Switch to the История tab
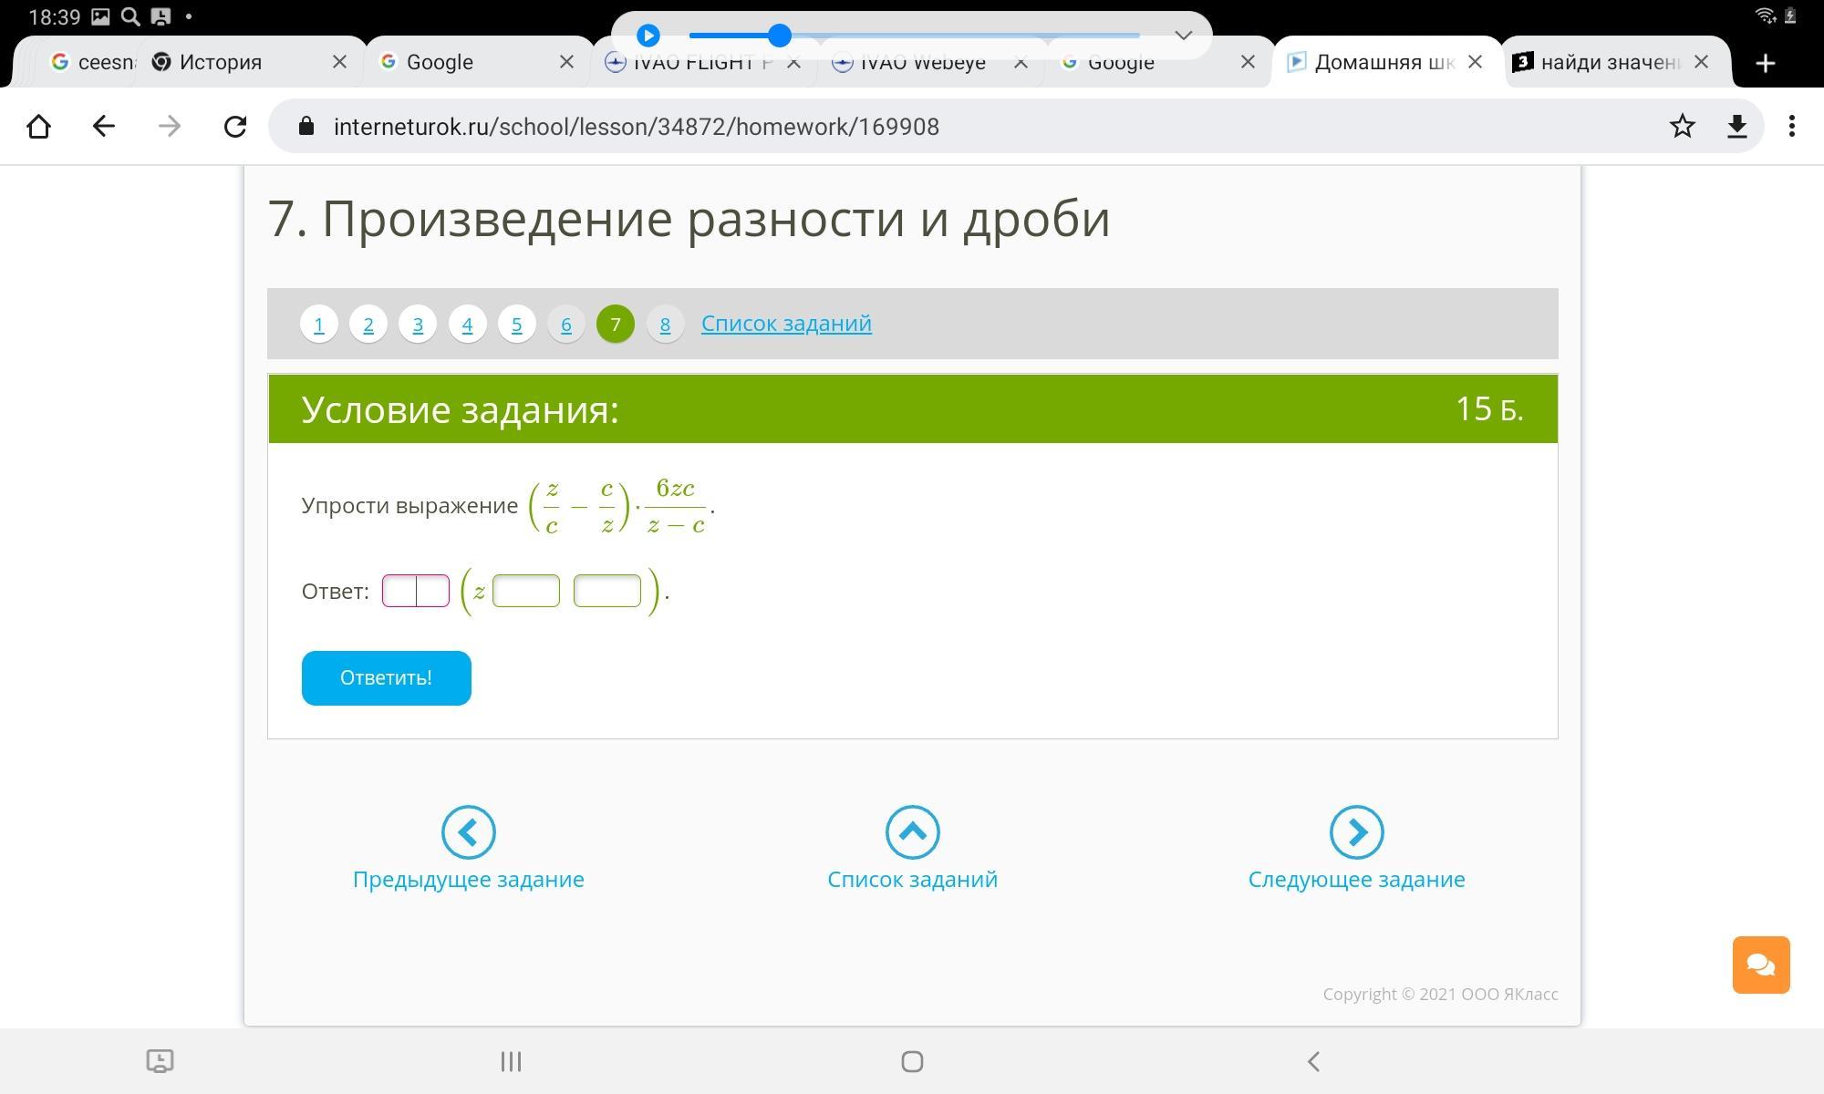1824x1094 pixels. (x=221, y=62)
